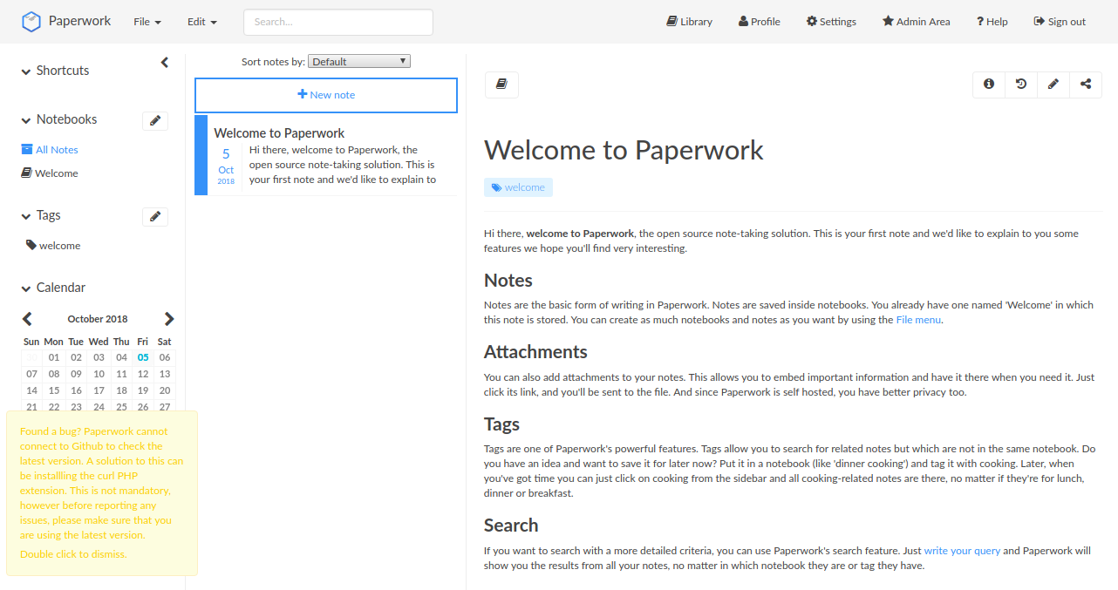Open the Welcome to Paperwork note in list
Image resolution: width=1118 pixels, height=590 pixels.
tap(326, 155)
